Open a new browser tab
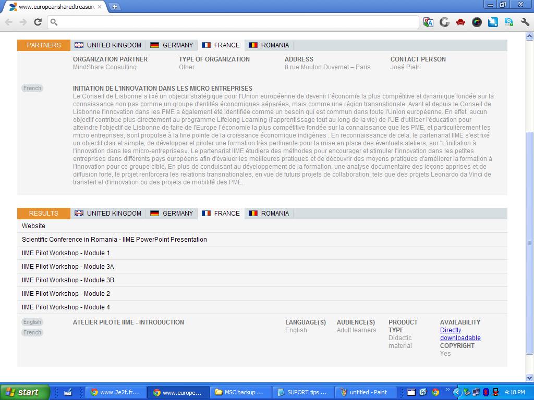Image resolution: width=534 pixels, height=400 pixels. click(115, 7)
